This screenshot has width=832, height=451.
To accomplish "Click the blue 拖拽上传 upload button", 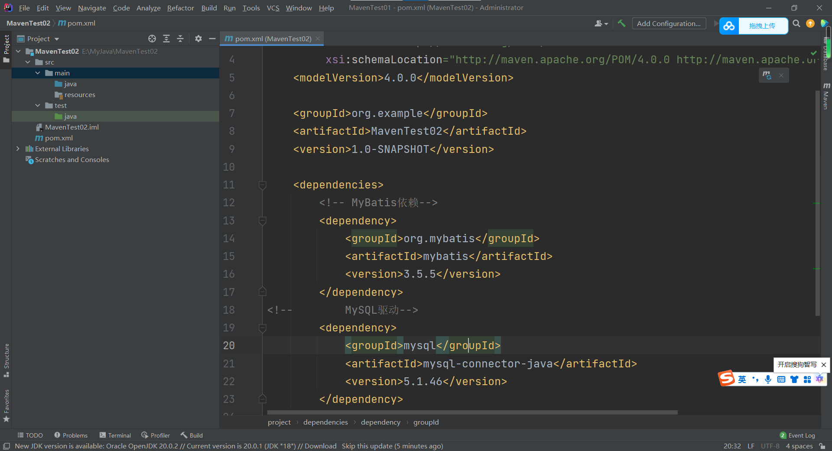I will 763,26.
